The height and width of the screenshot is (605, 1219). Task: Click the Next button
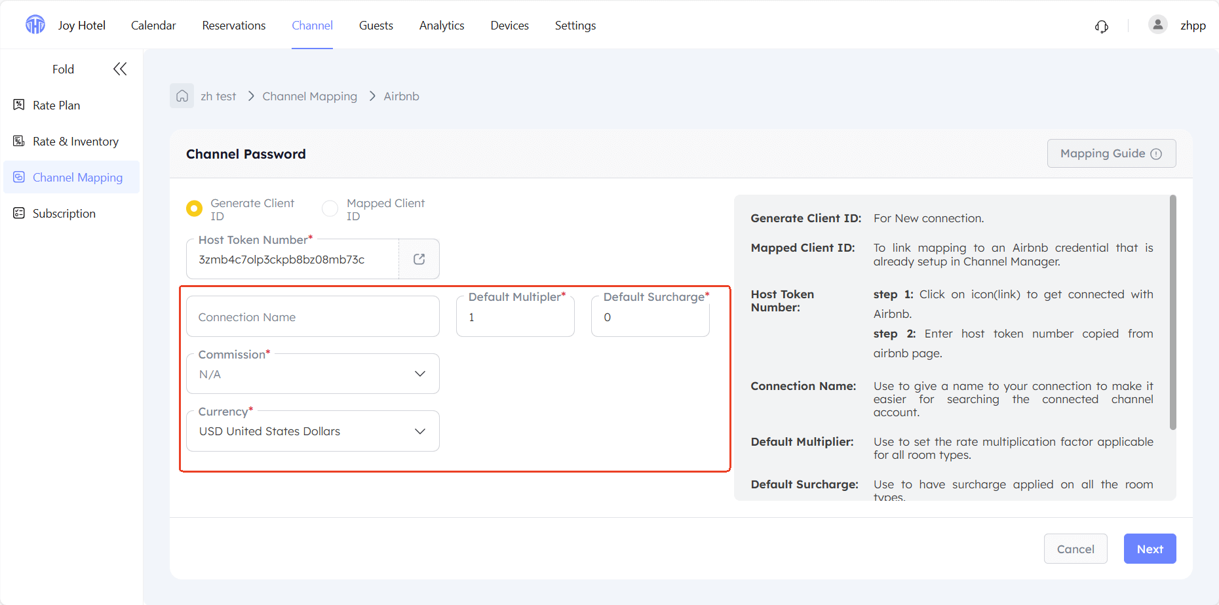pos(1150,549)
